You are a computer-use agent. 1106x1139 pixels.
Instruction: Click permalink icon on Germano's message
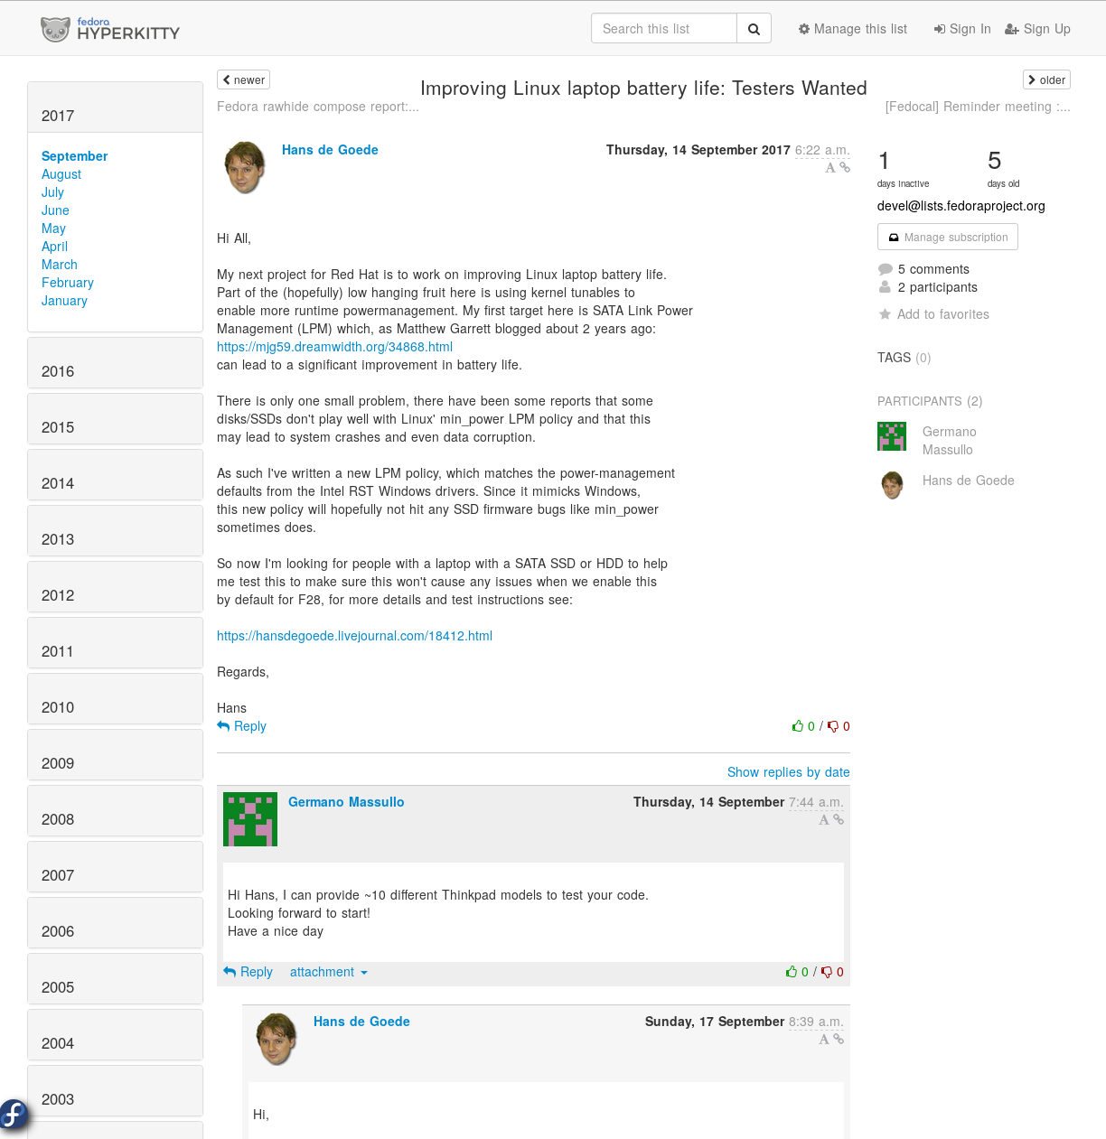839,819
